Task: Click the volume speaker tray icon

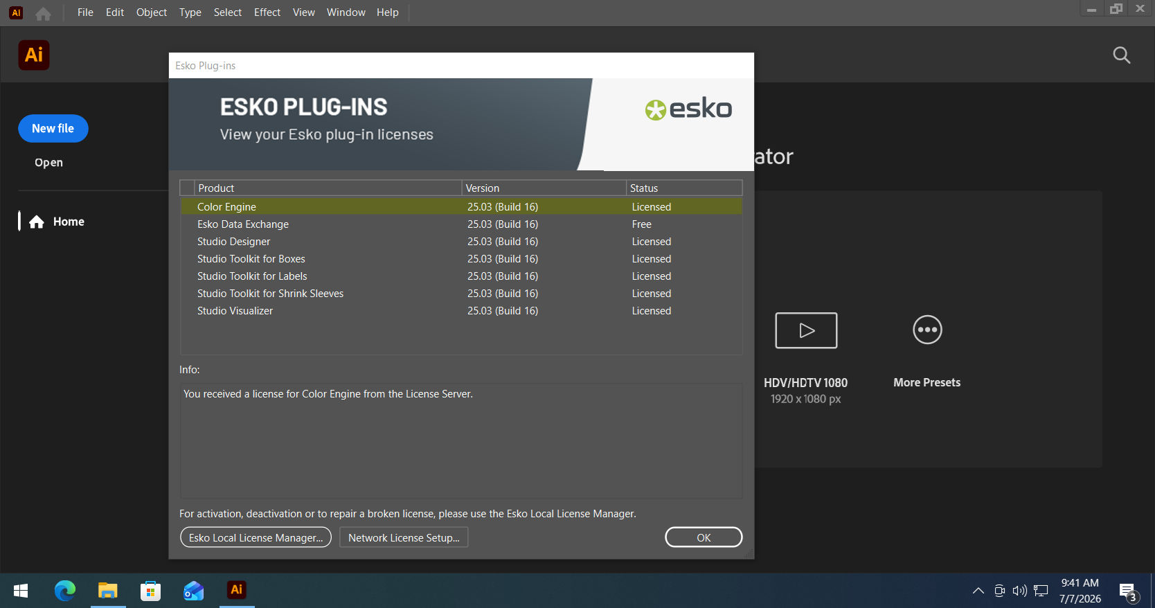Action: [1019, 591]
